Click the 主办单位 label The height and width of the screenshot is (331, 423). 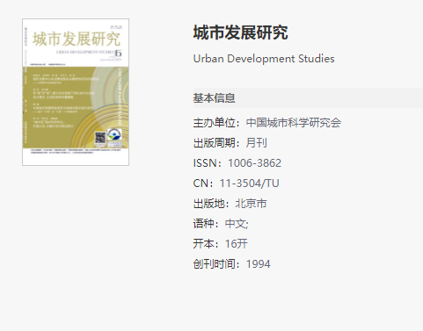pyautogui.click(x=215, y=123)
